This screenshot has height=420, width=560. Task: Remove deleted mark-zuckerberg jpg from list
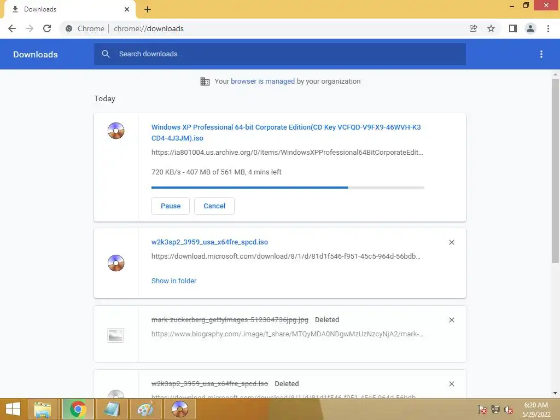click(x=451, y=320)
